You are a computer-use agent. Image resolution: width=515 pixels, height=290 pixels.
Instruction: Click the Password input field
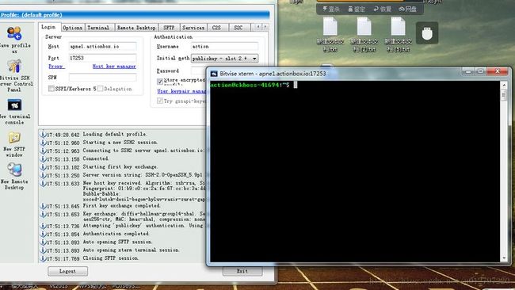[x=199, y=71]
